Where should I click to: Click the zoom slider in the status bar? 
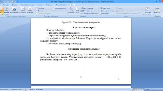point(158,90)
